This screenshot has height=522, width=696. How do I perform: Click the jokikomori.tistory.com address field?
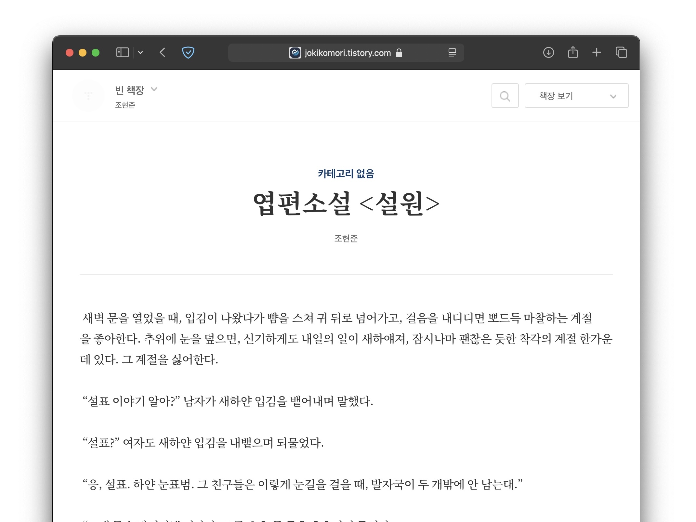(x=348, y=53)
